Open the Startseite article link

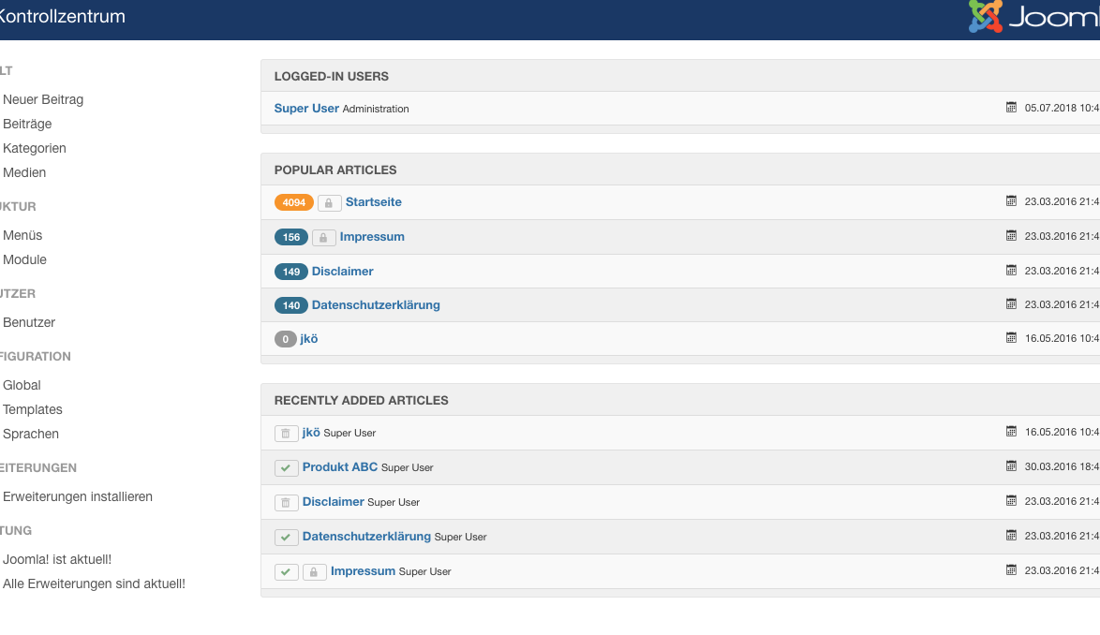[373, 202]
